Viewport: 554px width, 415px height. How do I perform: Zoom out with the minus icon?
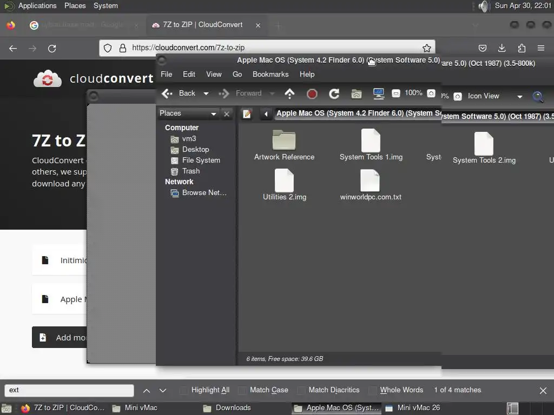tap(395, 93)
